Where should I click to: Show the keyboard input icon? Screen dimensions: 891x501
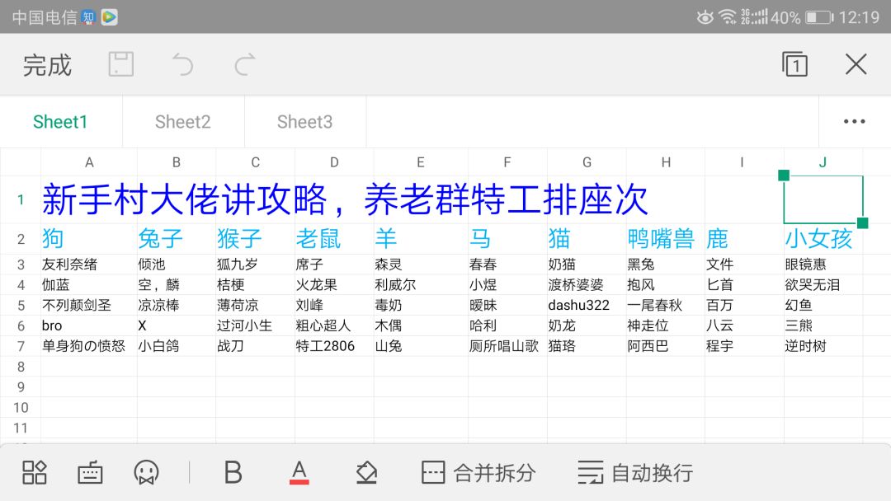(x=90, y=472)
